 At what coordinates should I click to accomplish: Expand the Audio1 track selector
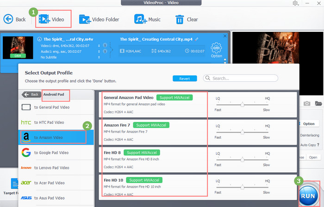point(99,51)
